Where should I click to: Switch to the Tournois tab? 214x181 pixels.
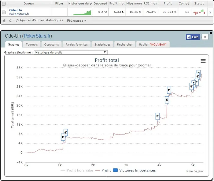point(32,44)
